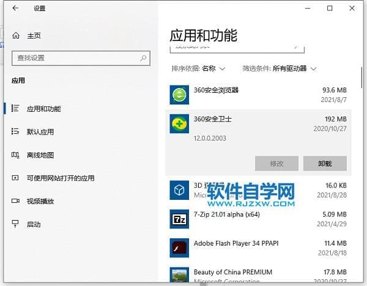Click the 修改 button
Screen dimensions: 367x286
pyautogui.click(x=276, y=163)
